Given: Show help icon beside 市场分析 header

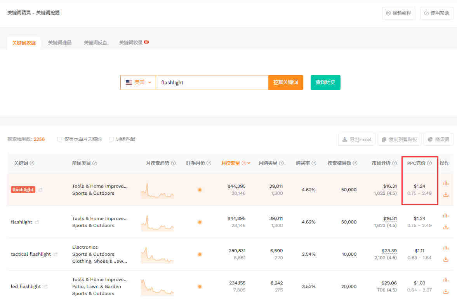Looking at the screenshot, I should pyautogui.click(x=394, y=163).
